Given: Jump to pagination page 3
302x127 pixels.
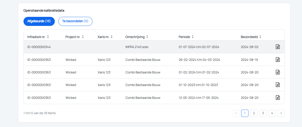Looking at the screenshot, I should 263,113.
